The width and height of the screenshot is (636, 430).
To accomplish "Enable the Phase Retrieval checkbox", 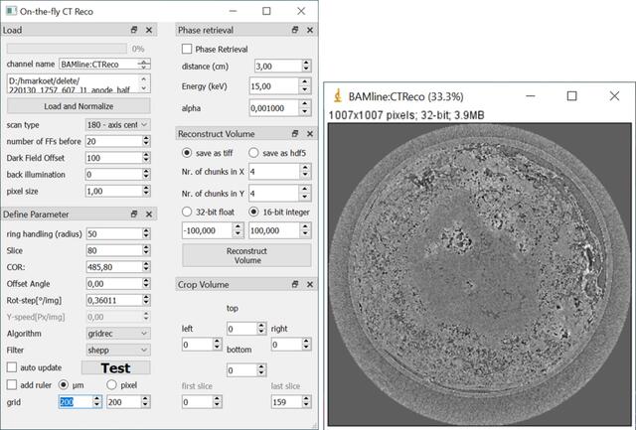I will 187,49.
